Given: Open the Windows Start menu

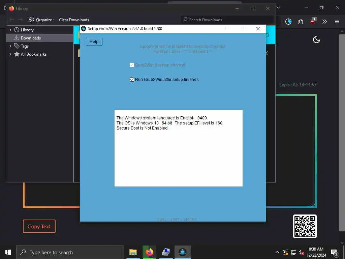Looking at the screenshot, I should coord(8,252).
